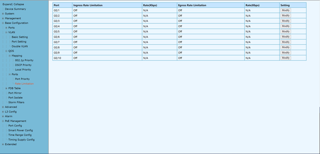The height and width of the screenshot is (154, 320).
Task: Expand the Alarm section
Action: click(x=3, y=116)
